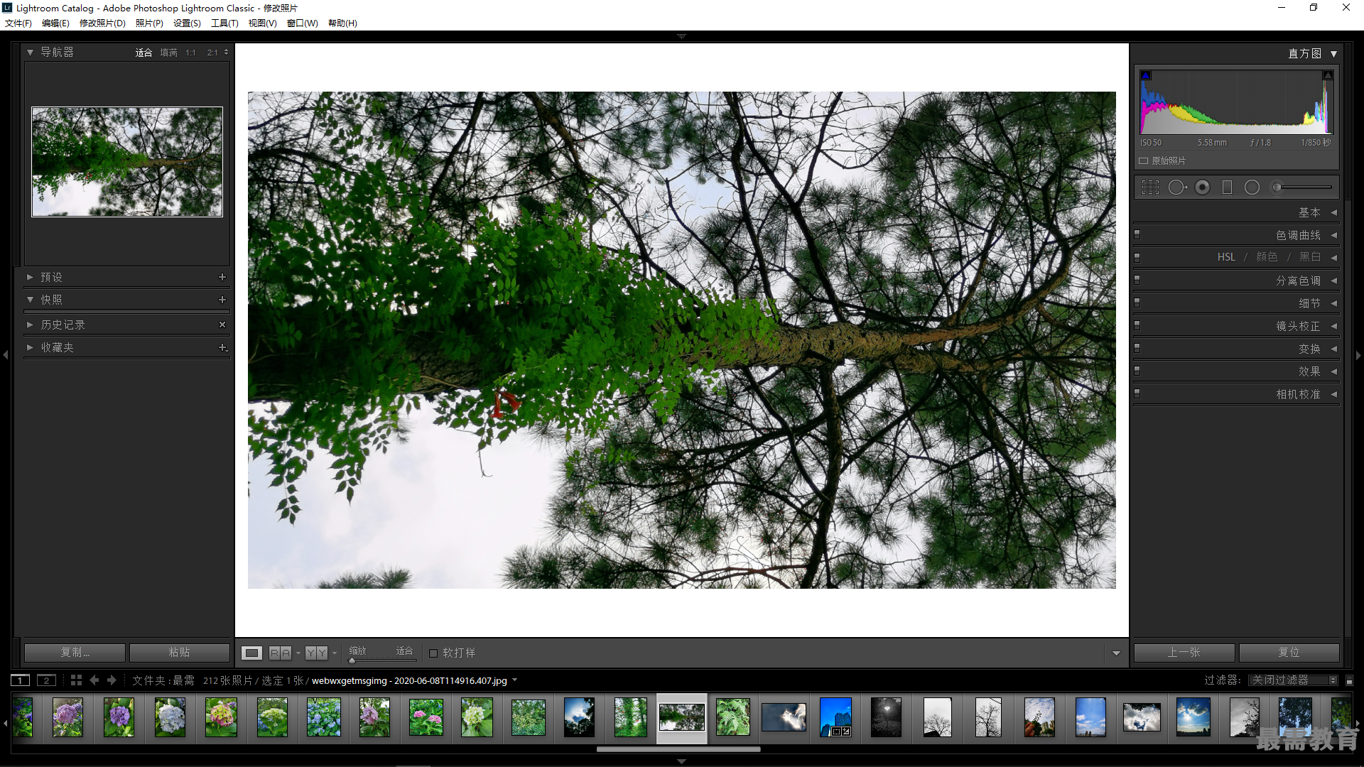Add new collection with plus icon
The width and height of the screenshot is (1364, 767).
coord(222,347)
